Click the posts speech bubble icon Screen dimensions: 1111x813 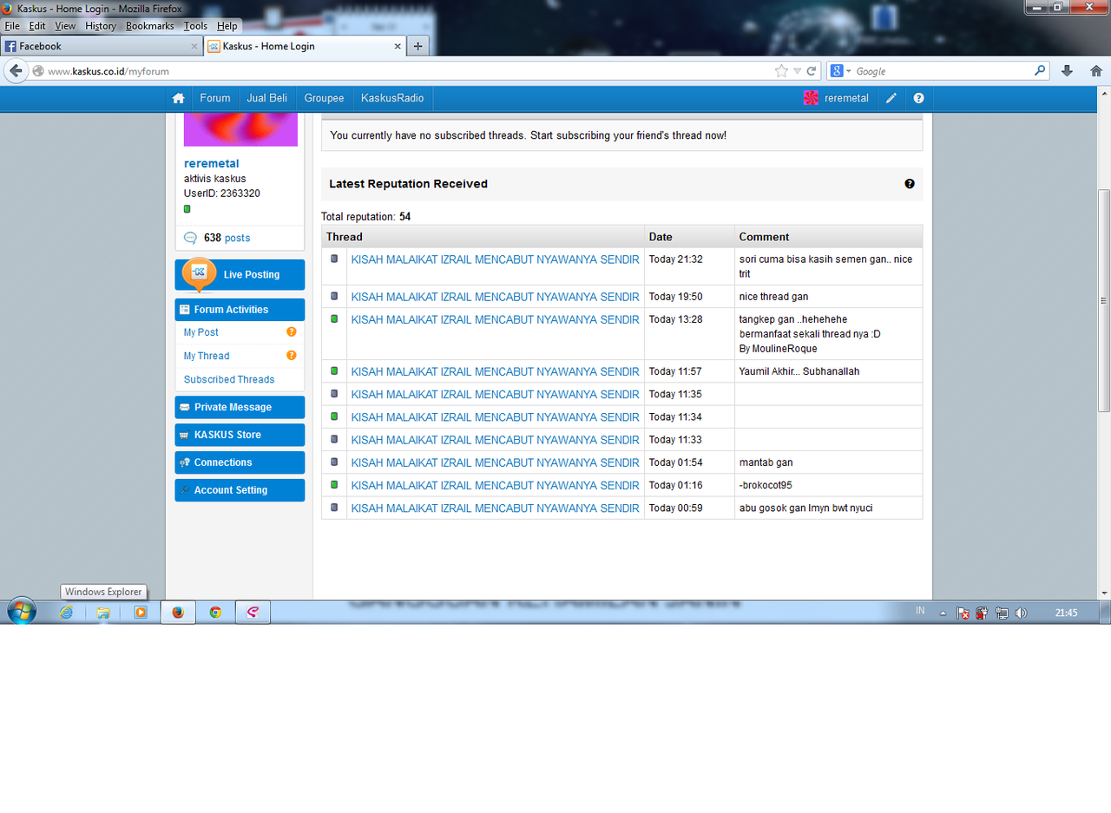[191, 238]
